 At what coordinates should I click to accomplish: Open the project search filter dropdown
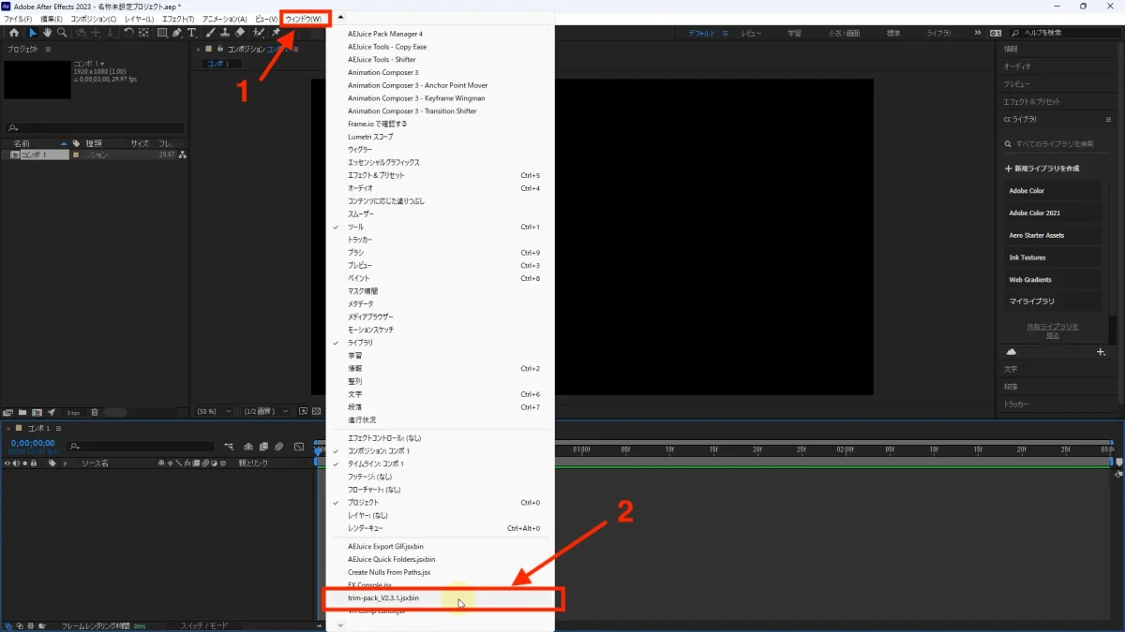(12, 128)
